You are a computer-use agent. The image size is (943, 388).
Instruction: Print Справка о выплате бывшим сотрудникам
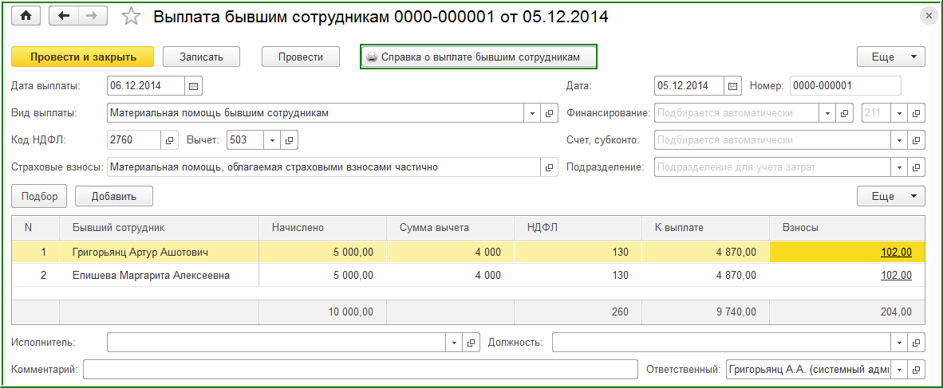point(478,57)
